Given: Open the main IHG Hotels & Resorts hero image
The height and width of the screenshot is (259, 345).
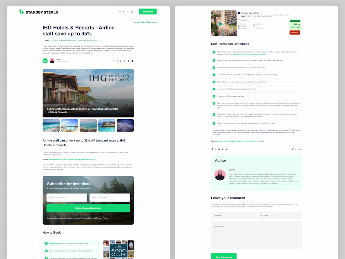Looking at the screenshot, I should point(88,93).
